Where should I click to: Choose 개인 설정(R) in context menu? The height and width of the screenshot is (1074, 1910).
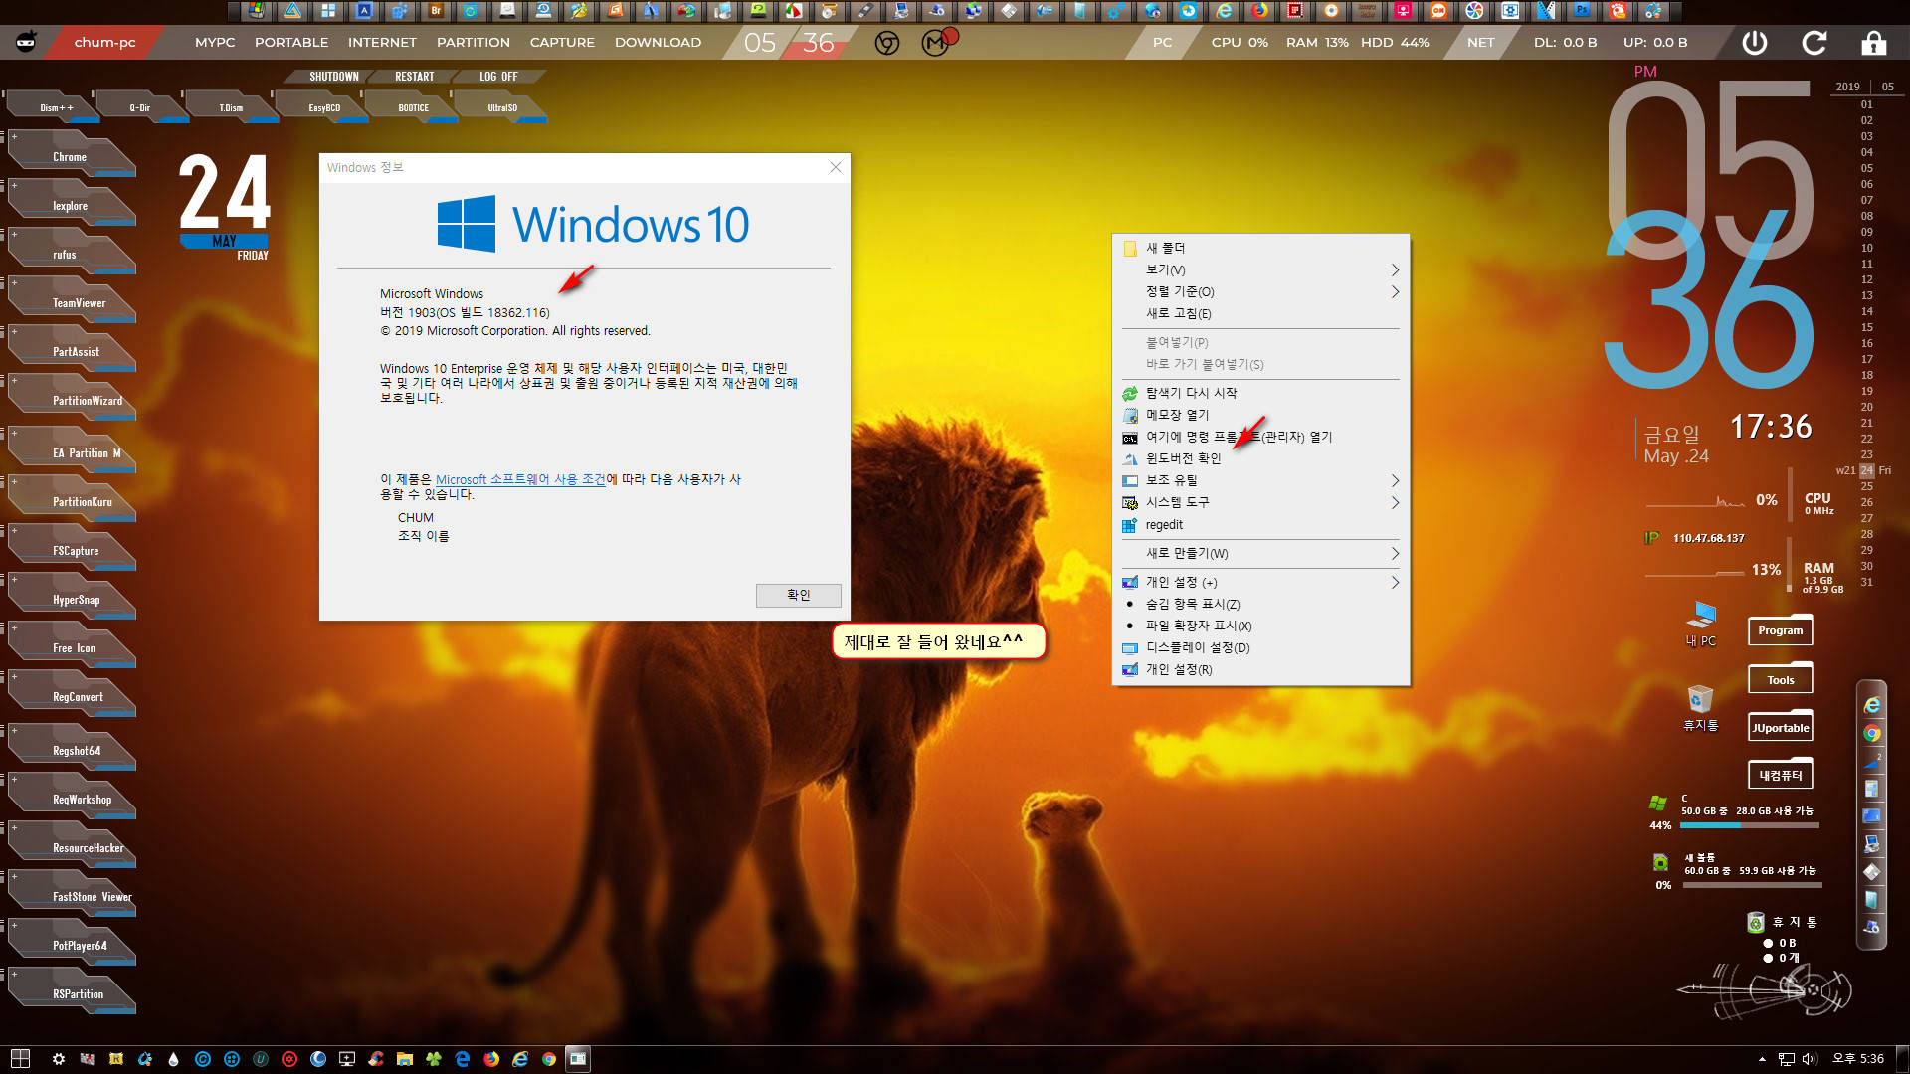click(1260, 669)
